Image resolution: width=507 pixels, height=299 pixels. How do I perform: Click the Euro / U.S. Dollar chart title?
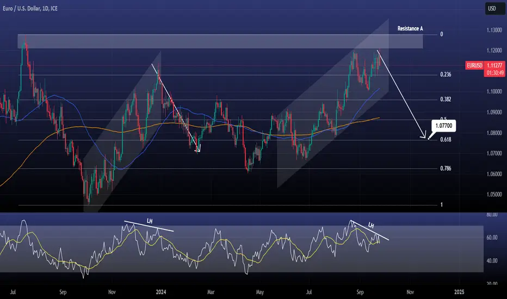click(30, 8)
